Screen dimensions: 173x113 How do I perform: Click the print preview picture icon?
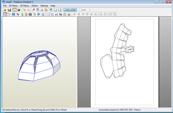click(65, 14)
